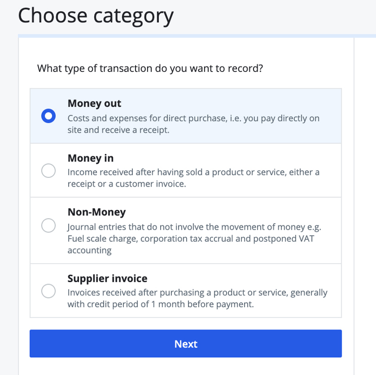Click the Supplier invoice option row
The width and height of the screenshot is (376, 375).
click(186, 291)
